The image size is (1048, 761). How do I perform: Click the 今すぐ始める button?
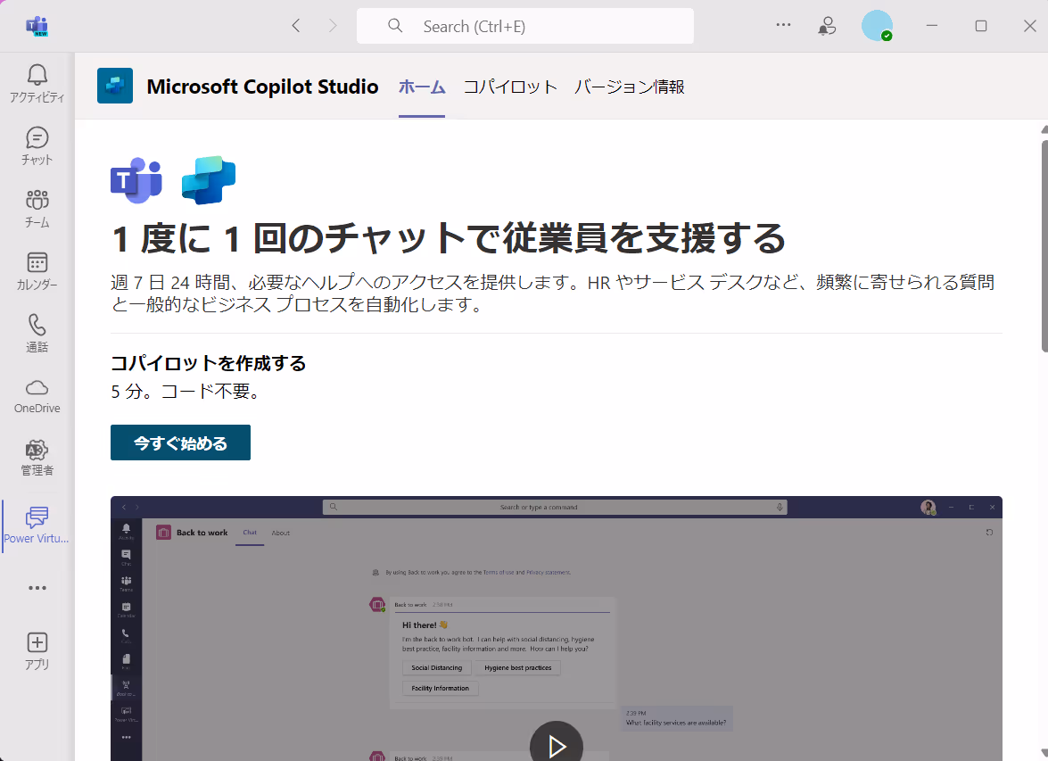(x=180, y=443)
